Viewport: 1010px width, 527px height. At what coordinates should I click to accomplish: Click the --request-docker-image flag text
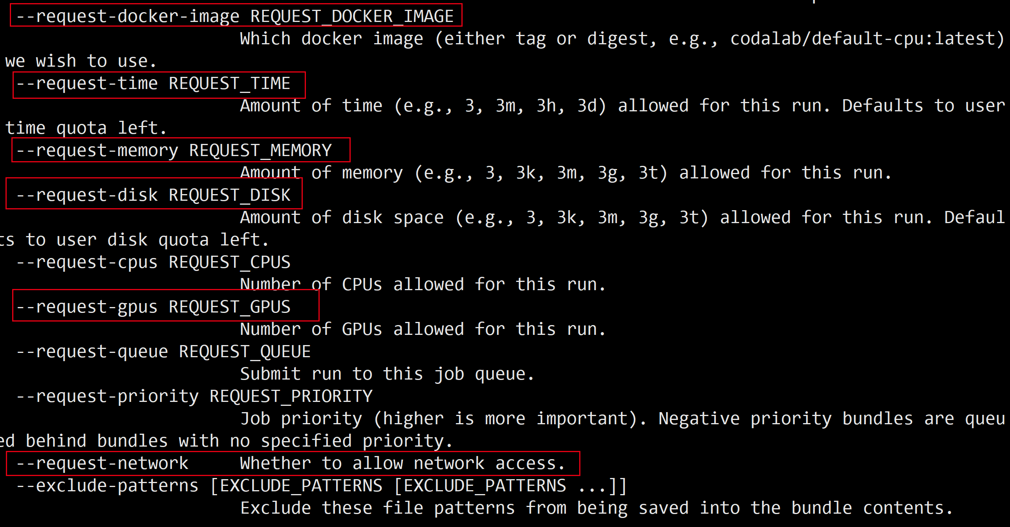tap(128, 16)
